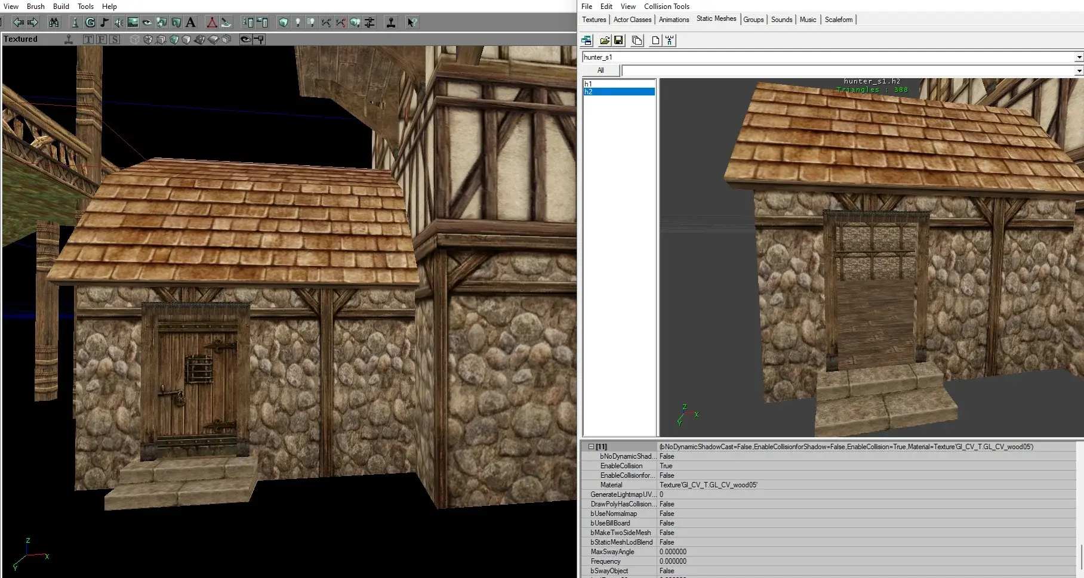Select the EnableCollision True property row
Image resolution: width=1084 pixels, height=578 pixels.
tap(829, 466)
